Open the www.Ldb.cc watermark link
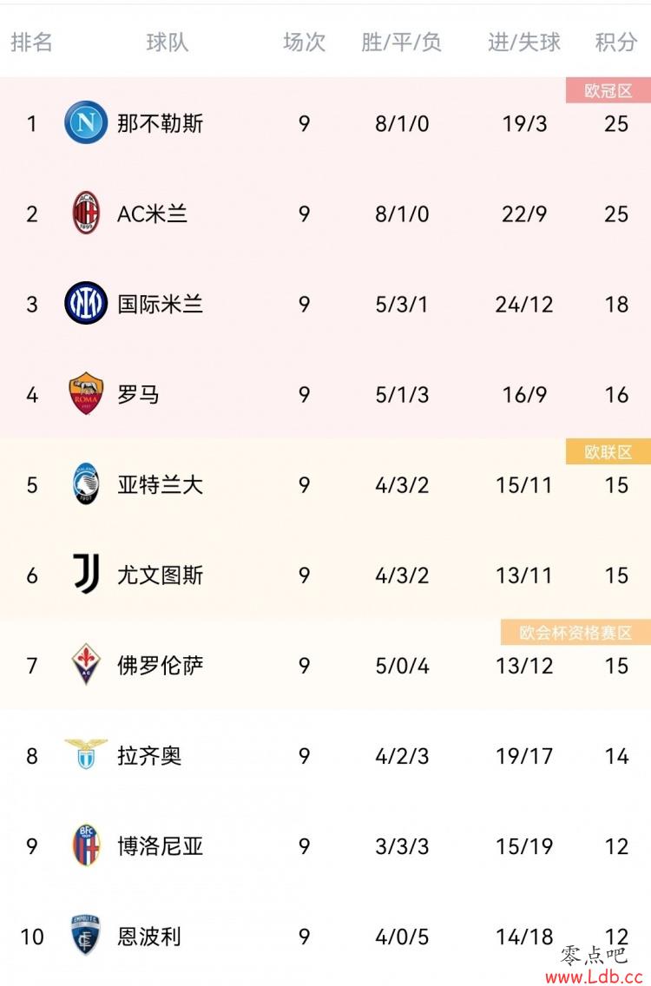Screen dimensions: 651x986 point(594,976)
